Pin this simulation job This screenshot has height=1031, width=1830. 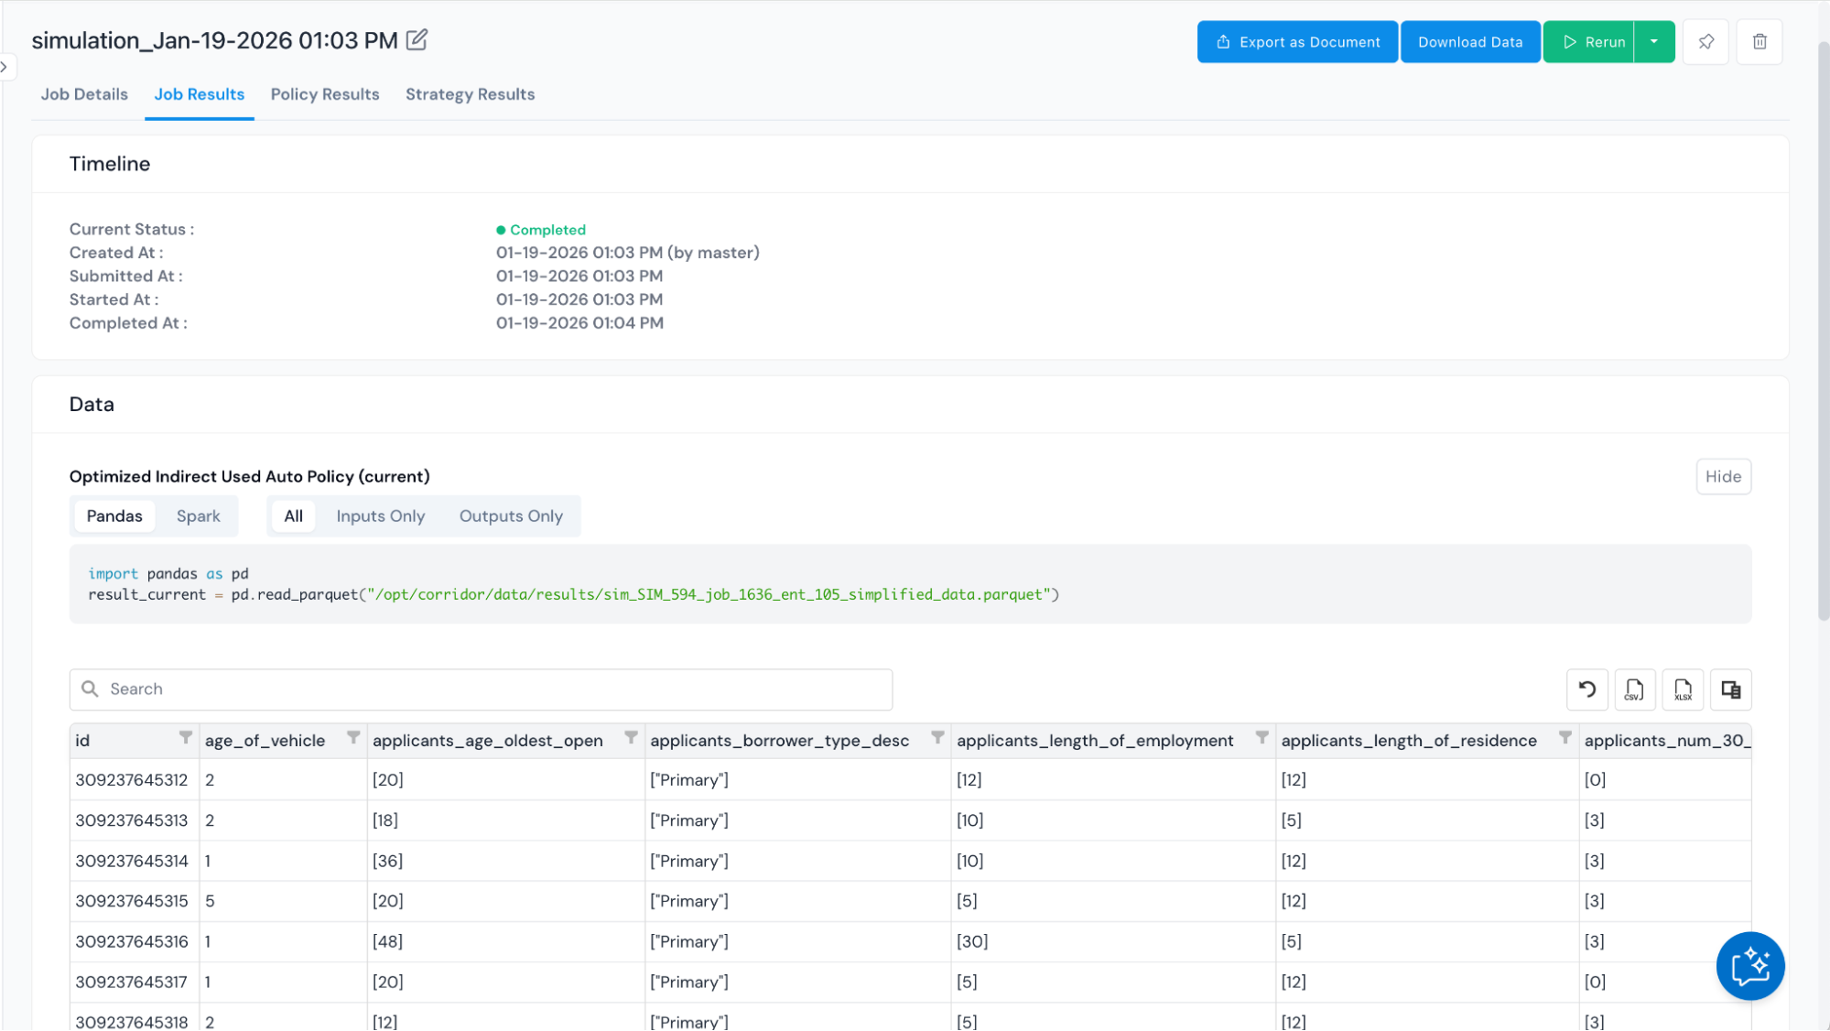point(1705,42)
